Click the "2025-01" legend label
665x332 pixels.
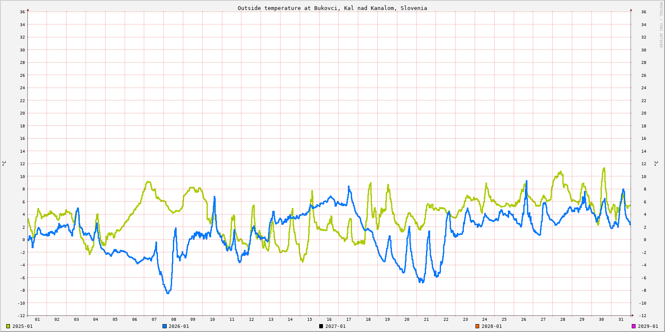tap(22, 326)
